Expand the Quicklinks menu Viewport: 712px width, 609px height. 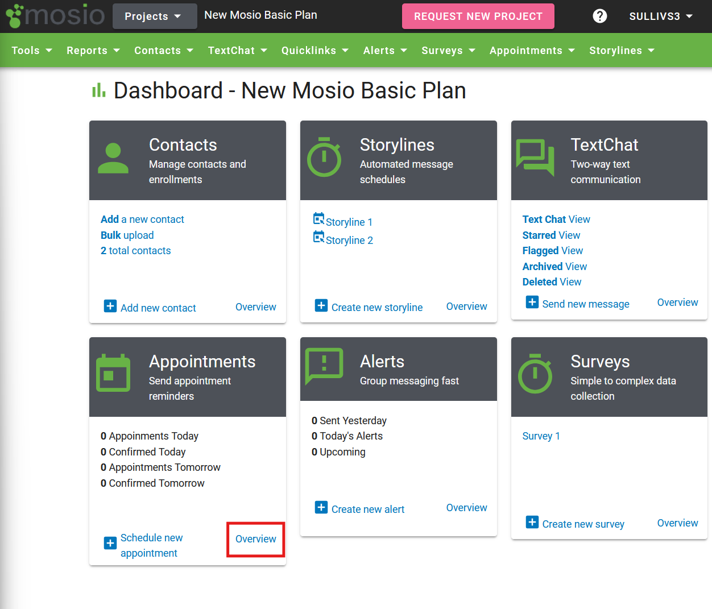click(x=315, y=51)
